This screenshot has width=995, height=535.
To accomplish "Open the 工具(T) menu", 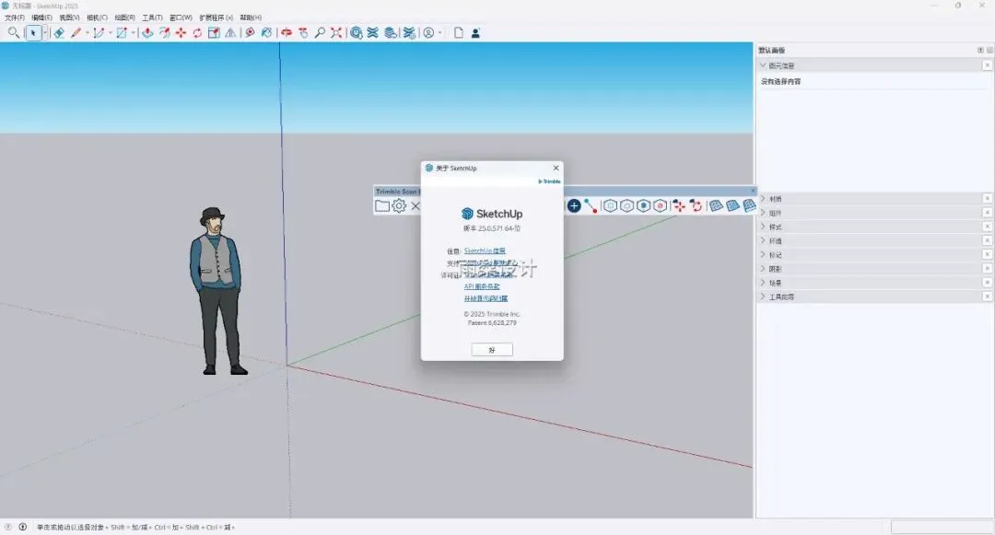I will click(152, 17).
